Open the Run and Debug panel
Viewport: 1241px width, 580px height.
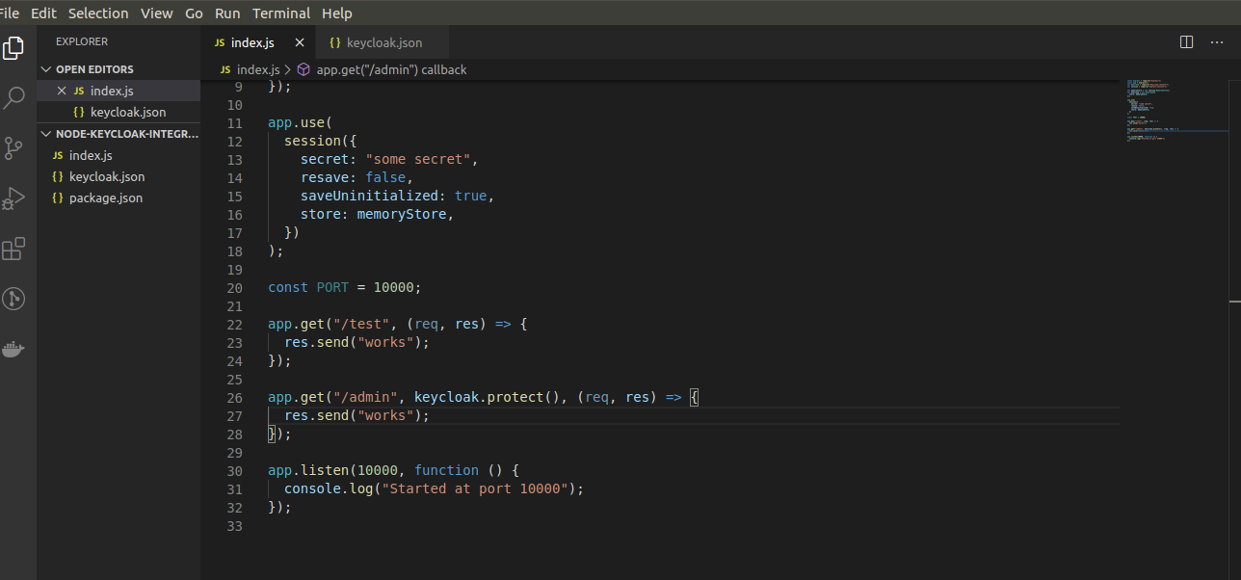[13, 198]
